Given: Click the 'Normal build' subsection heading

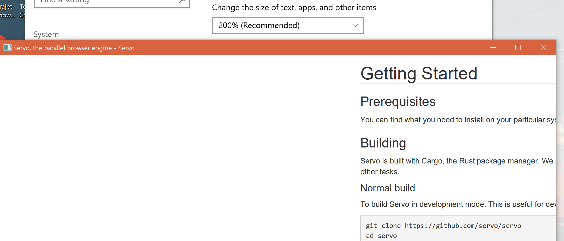Looking at the screenshot, I should tap(387, 188).
